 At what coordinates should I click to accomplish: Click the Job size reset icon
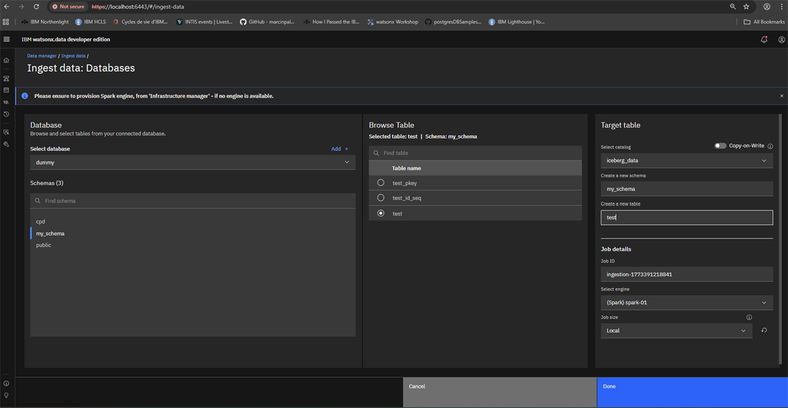[764, 330]
